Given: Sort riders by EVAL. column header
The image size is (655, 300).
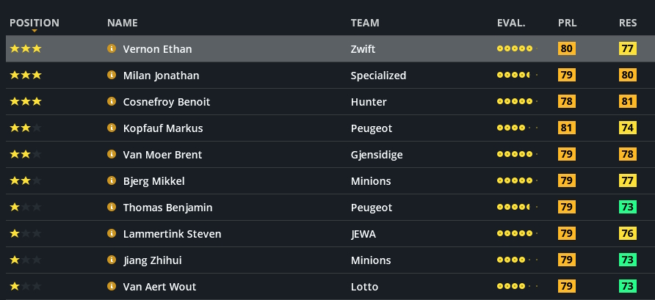Looking at the screenshot, I should click(x=511, y=23).
